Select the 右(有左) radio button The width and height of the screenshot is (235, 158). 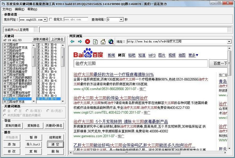pyautogui.click(x=27, y=111)
